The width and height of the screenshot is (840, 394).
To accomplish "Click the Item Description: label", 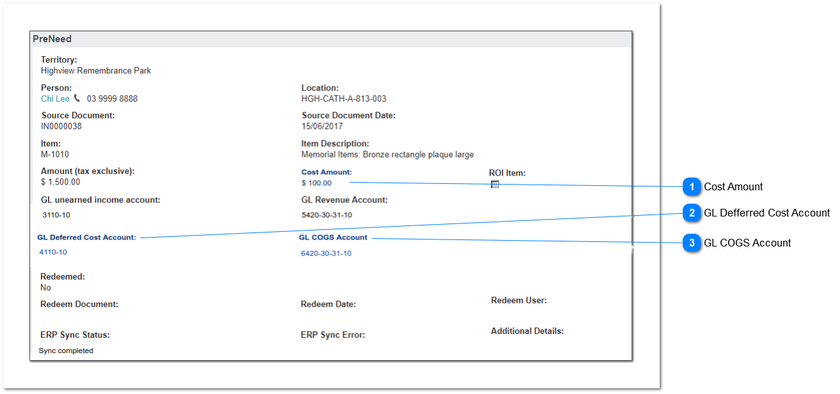I will pos(336,144).
